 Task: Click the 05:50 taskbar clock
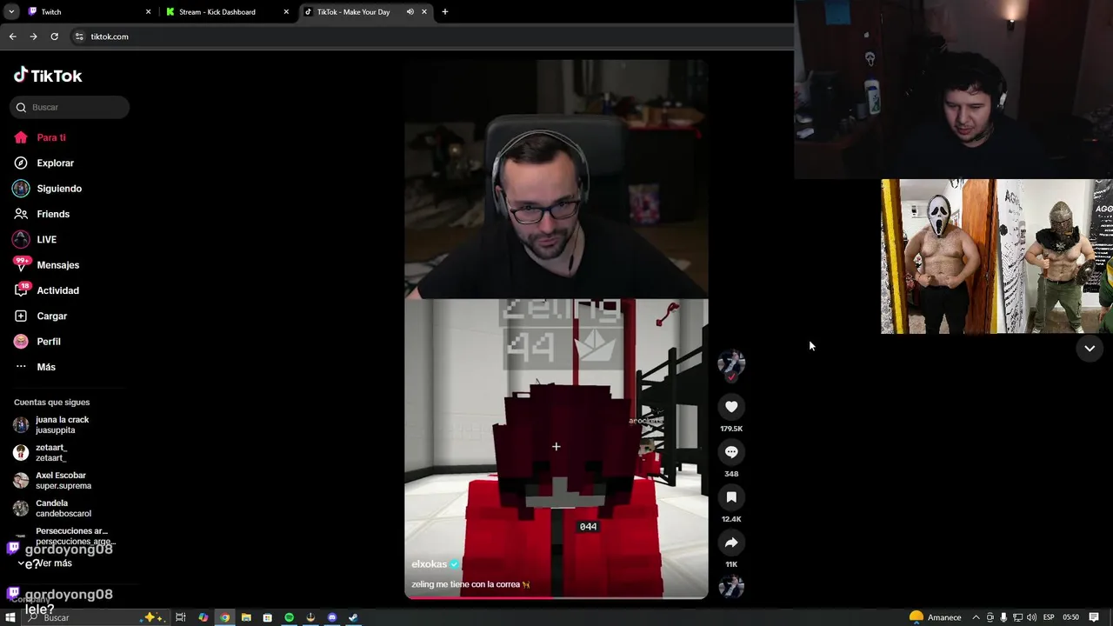pos(1070,617)
